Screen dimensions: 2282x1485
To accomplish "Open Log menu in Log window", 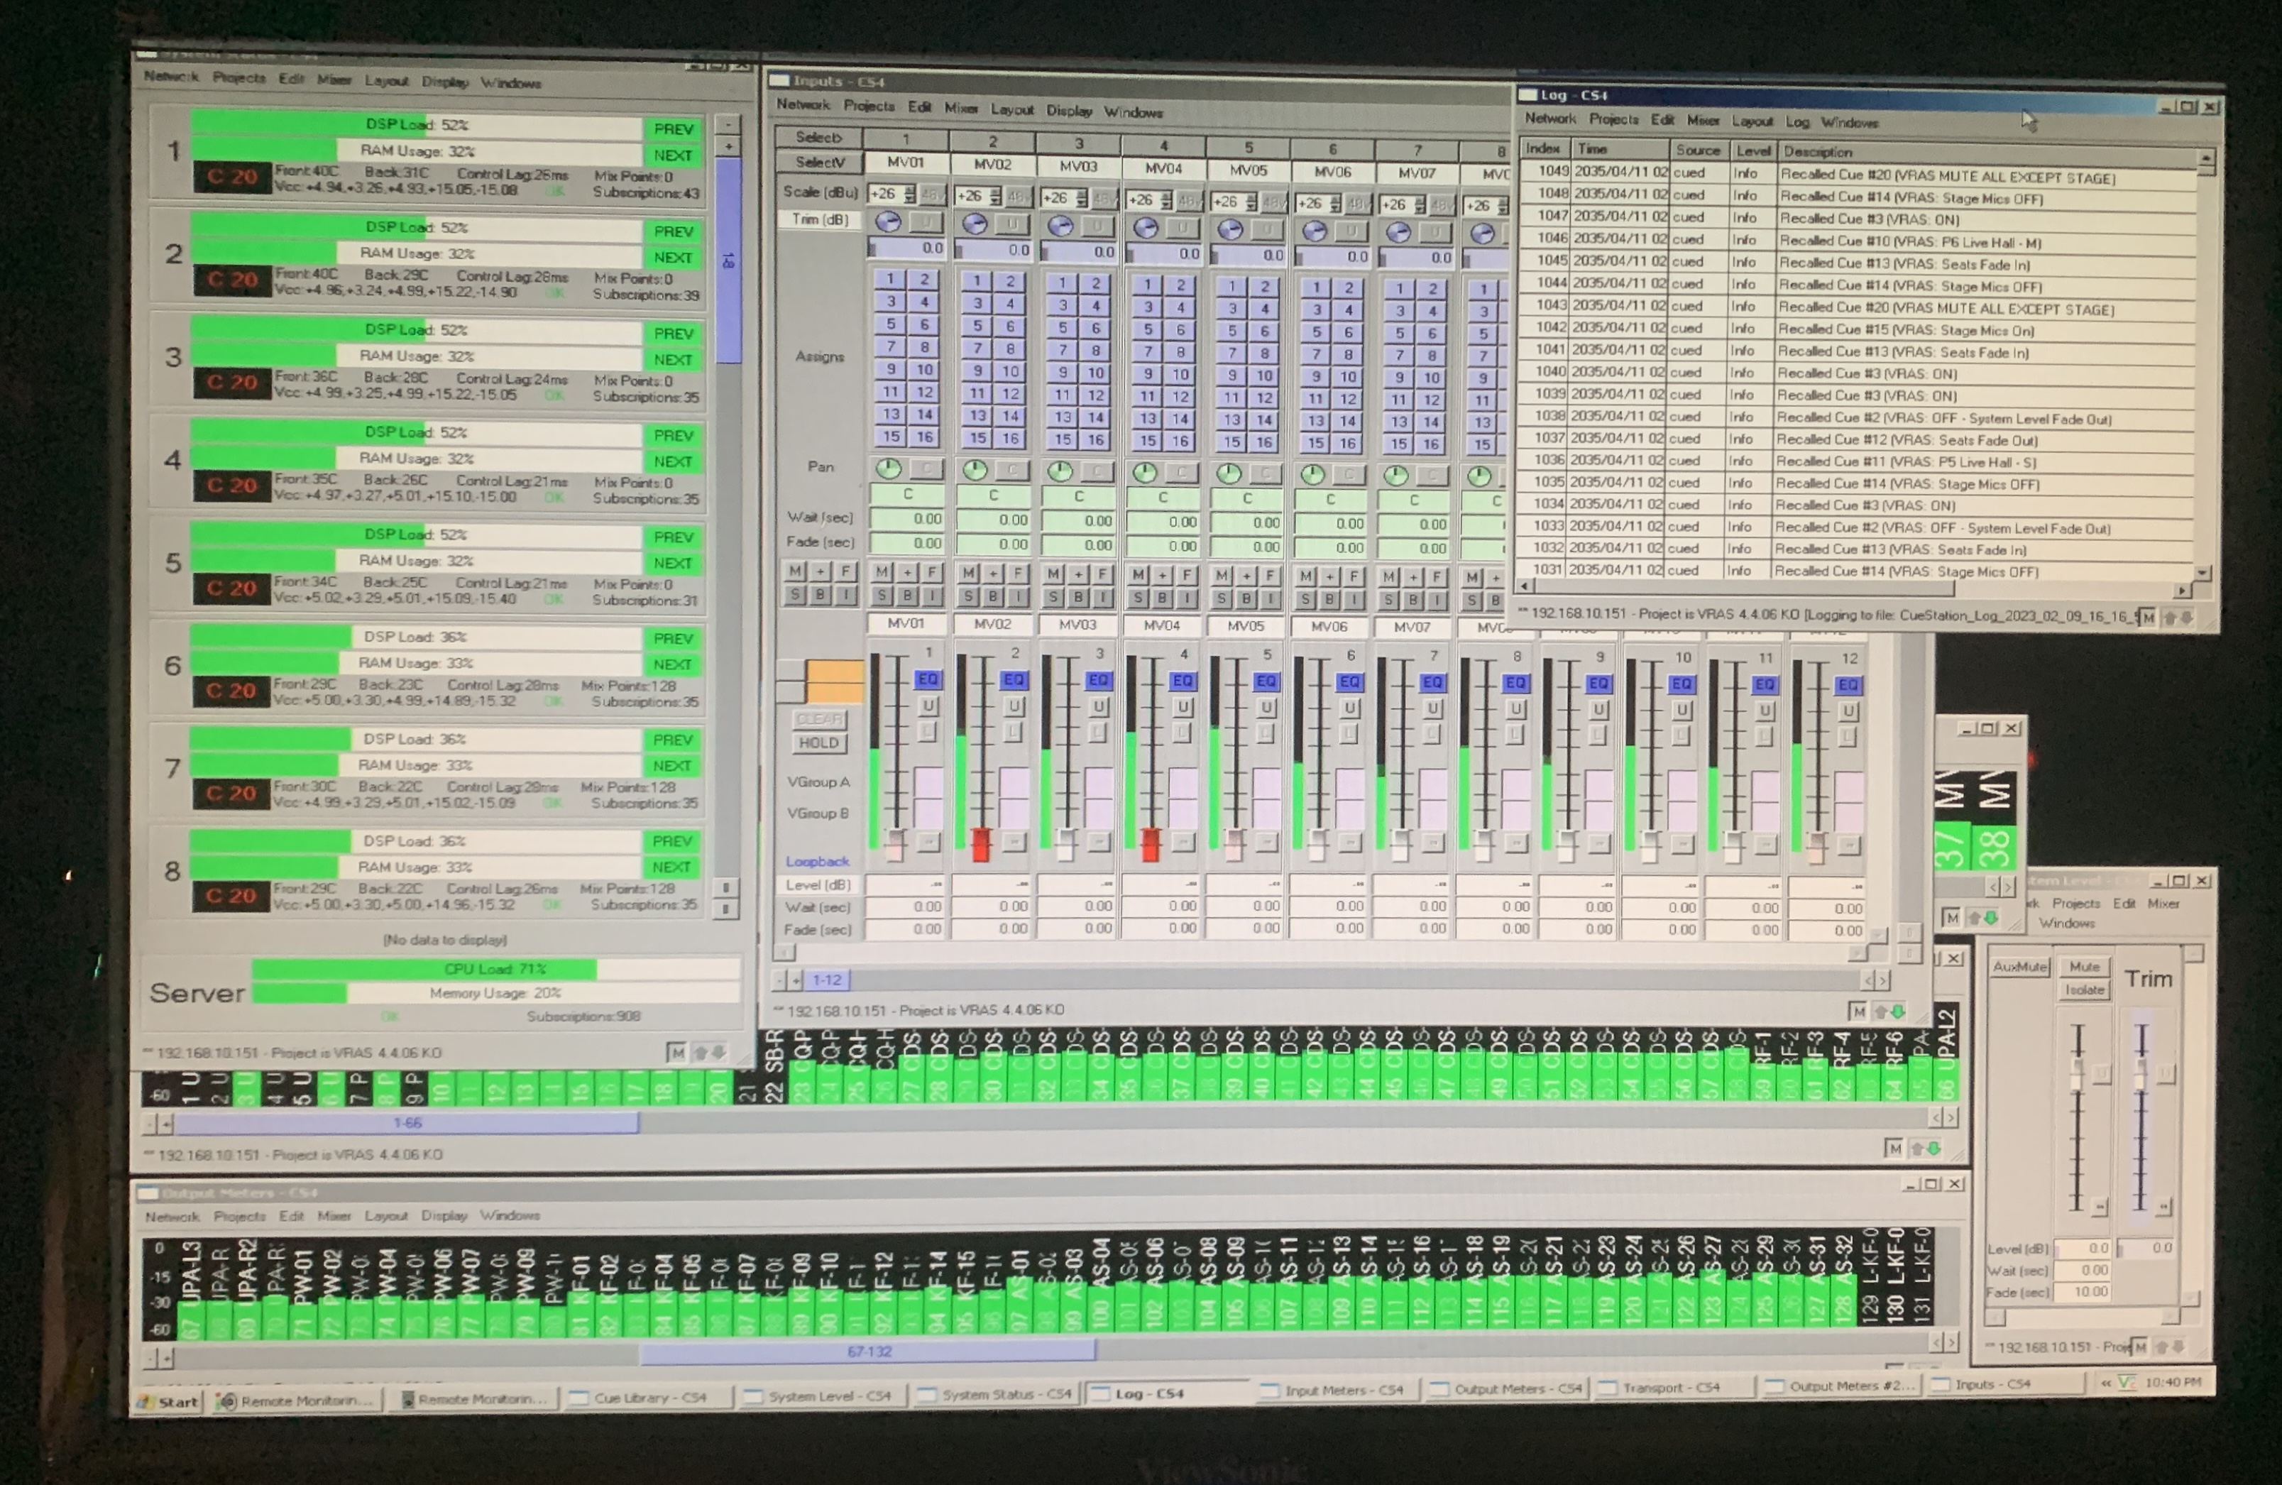I will coord(1796,122).
